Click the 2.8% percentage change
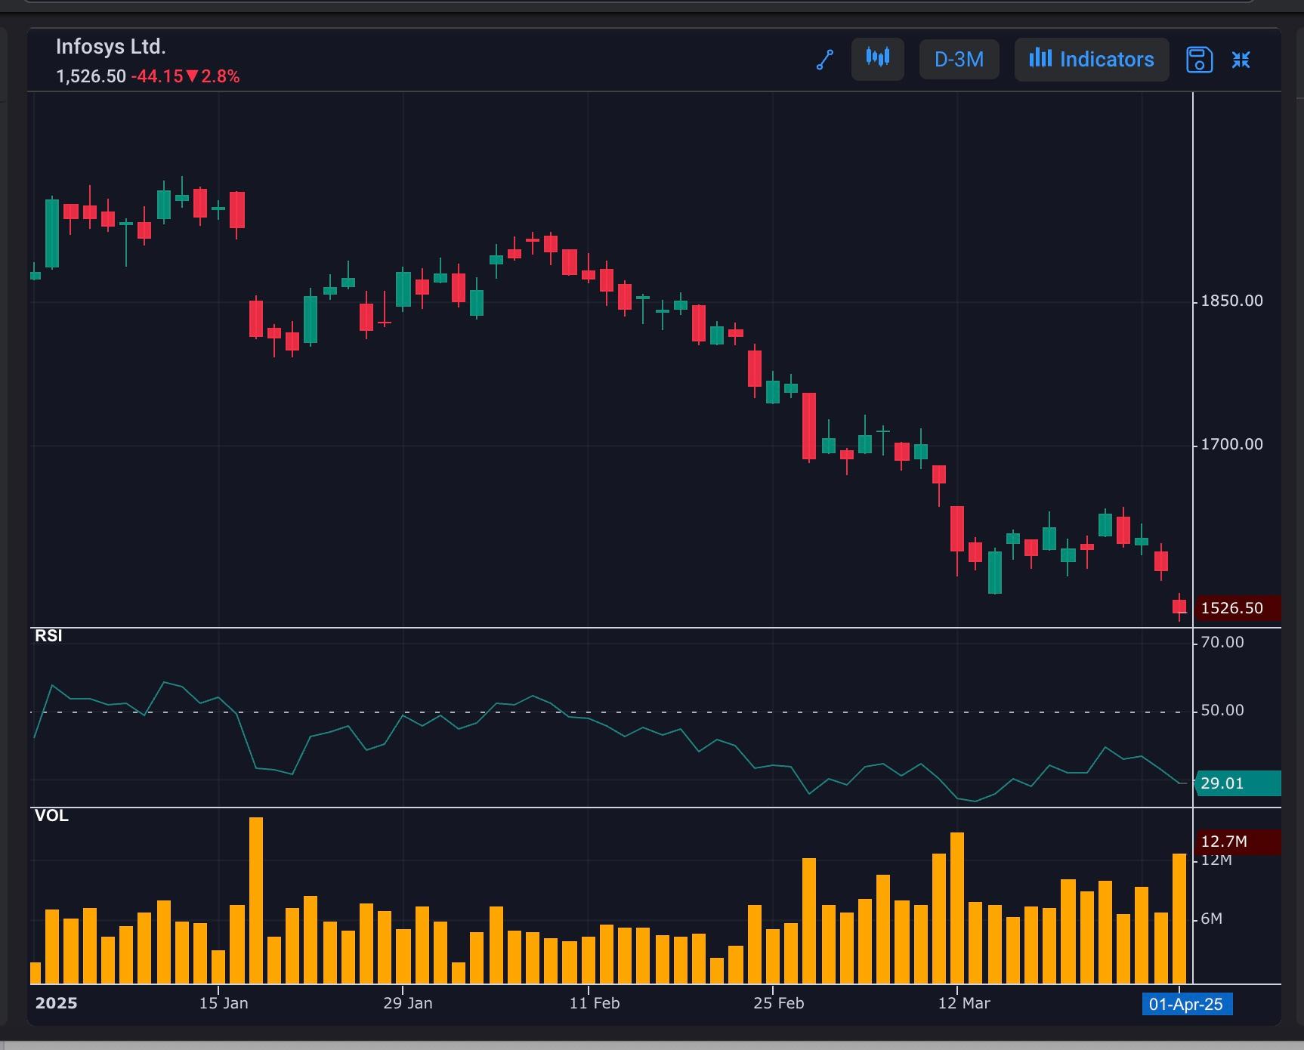1304x1050 pixels. pyautogui.click(x=220, y=76)
